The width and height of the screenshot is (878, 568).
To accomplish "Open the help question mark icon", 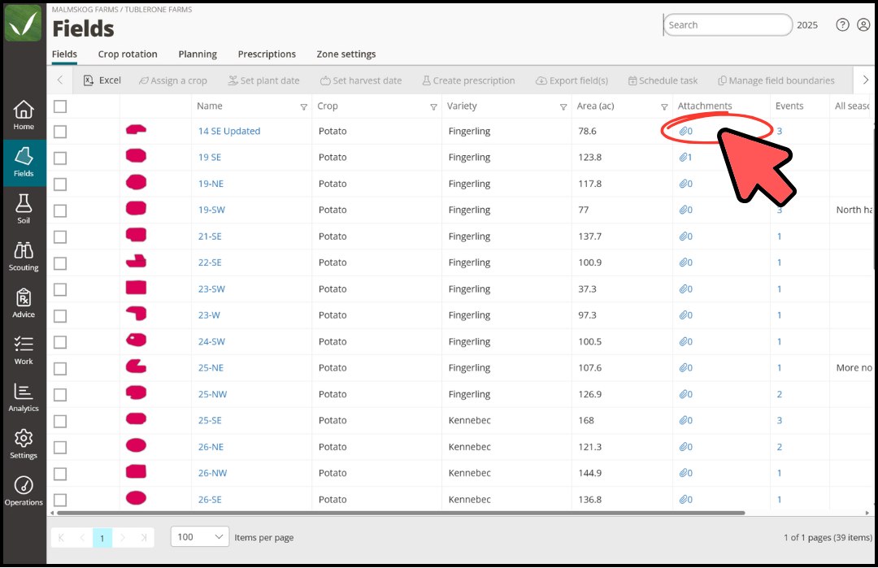I will (x=842, y=24).
